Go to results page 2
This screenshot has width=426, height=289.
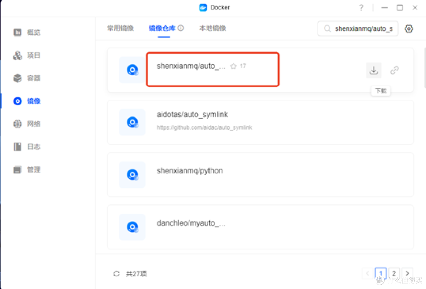pos(394,273)
